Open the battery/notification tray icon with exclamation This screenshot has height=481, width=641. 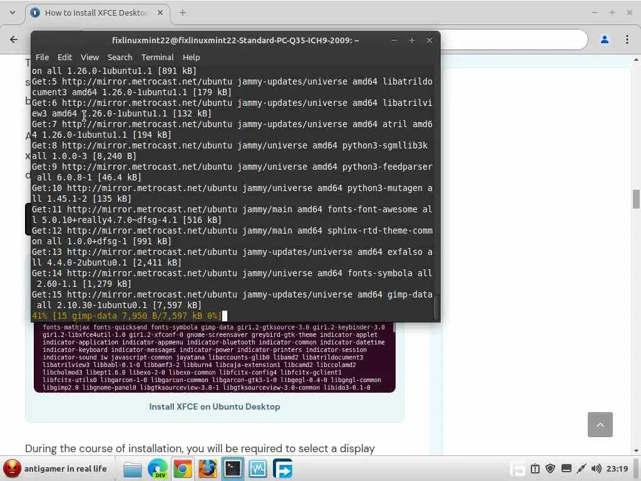click(535, 468)
